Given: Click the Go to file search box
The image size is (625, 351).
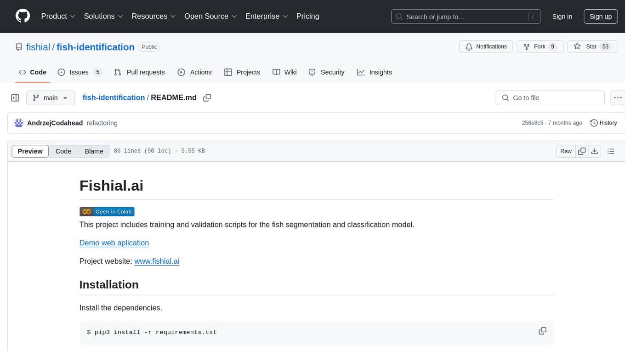Looking at the screenshot, I should (550, 98).
